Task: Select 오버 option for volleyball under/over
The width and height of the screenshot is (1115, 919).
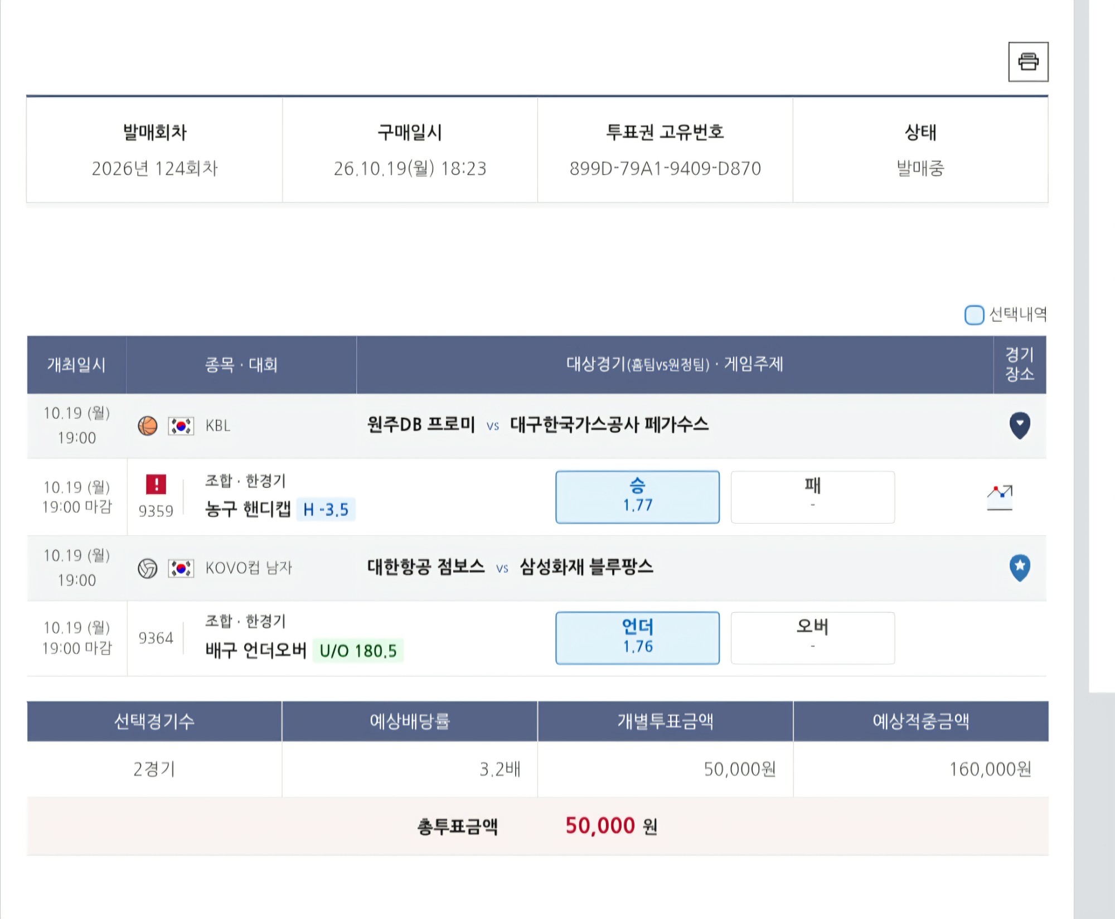Action: point(812,638)
